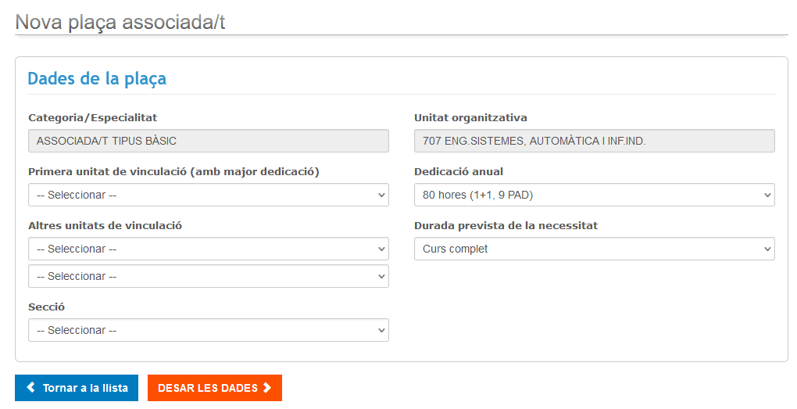Click the 'Nova plaça associada/t' page title

point(120,22)
